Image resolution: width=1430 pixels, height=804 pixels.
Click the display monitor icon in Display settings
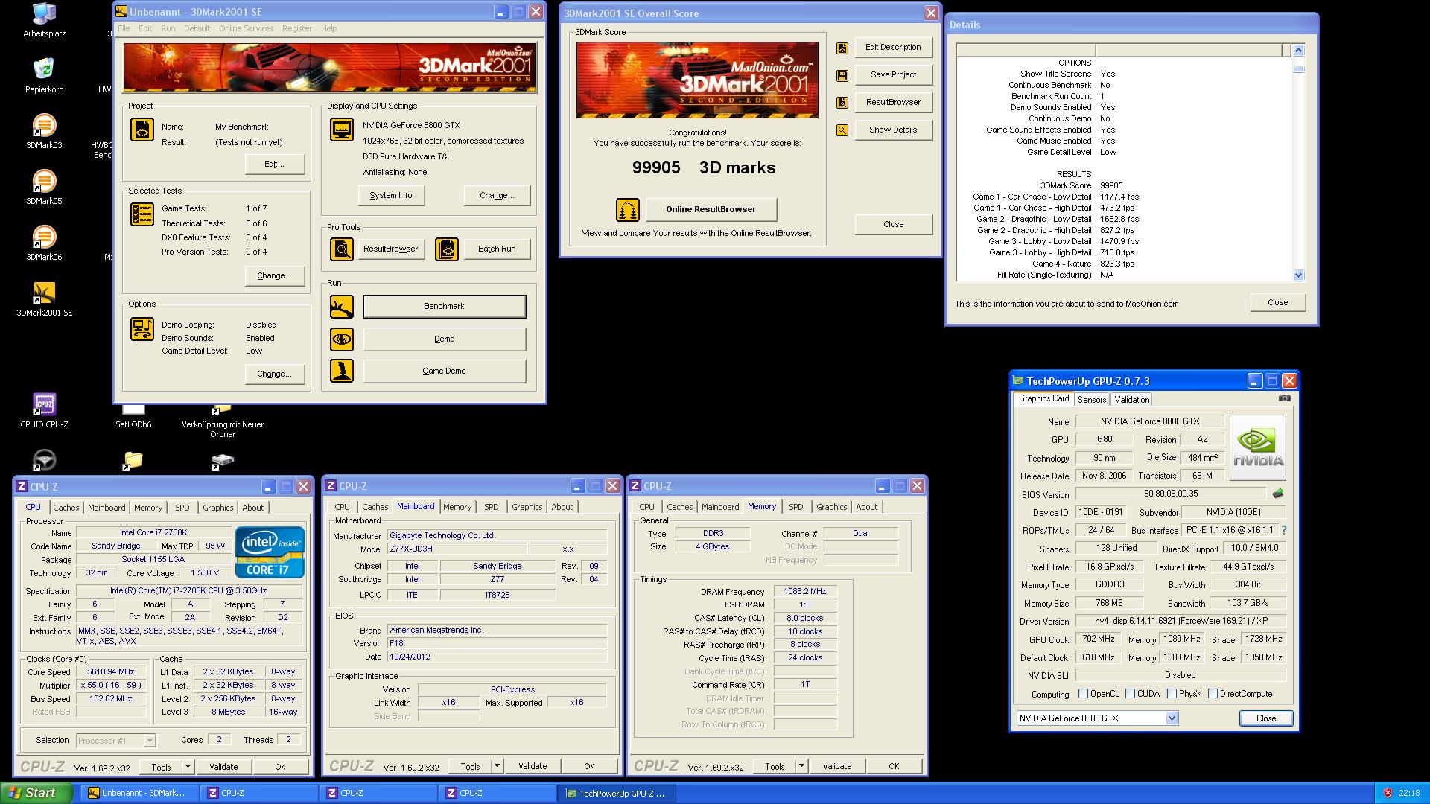(x=342, y=130)
